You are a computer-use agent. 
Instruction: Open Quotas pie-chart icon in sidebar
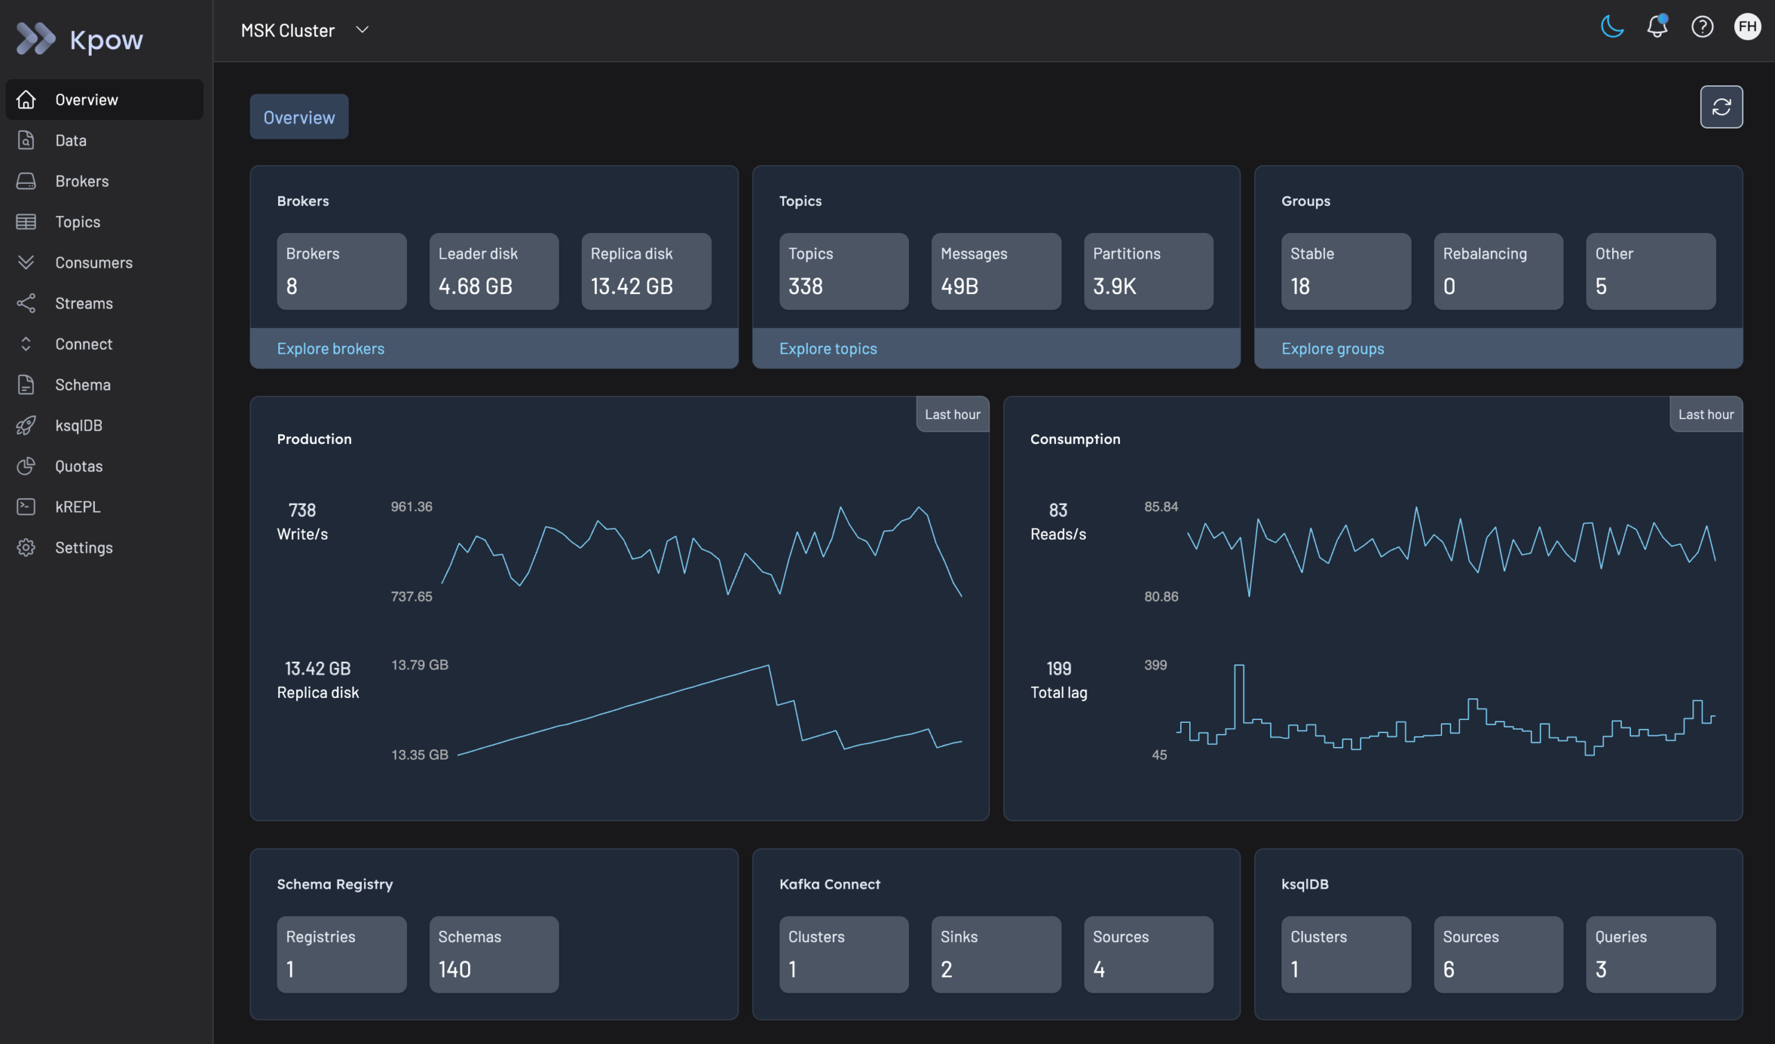[x=26, y=466]
